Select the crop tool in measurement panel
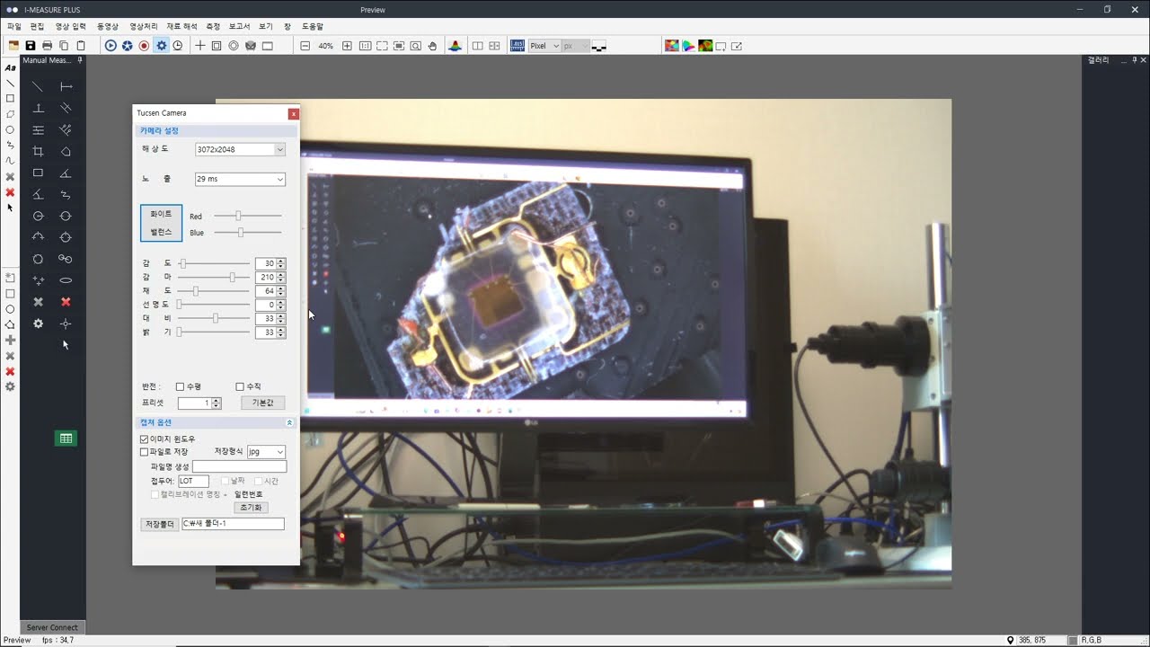The image size is (1150, 647). click(x=38, y=152)
